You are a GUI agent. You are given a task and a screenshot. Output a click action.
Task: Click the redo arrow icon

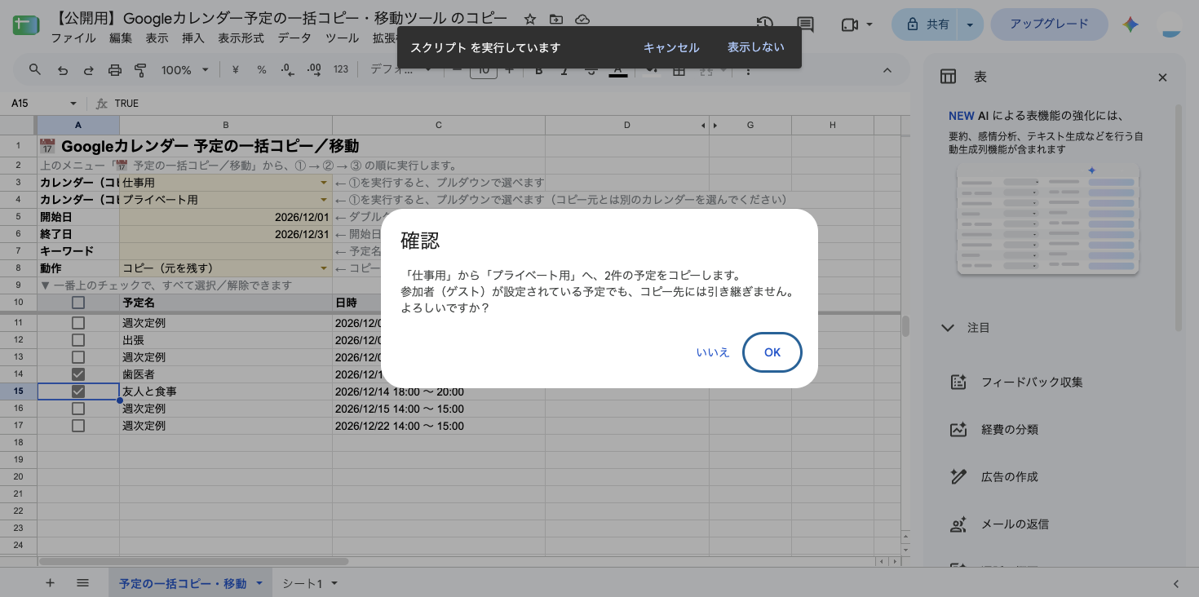[89, 70]
